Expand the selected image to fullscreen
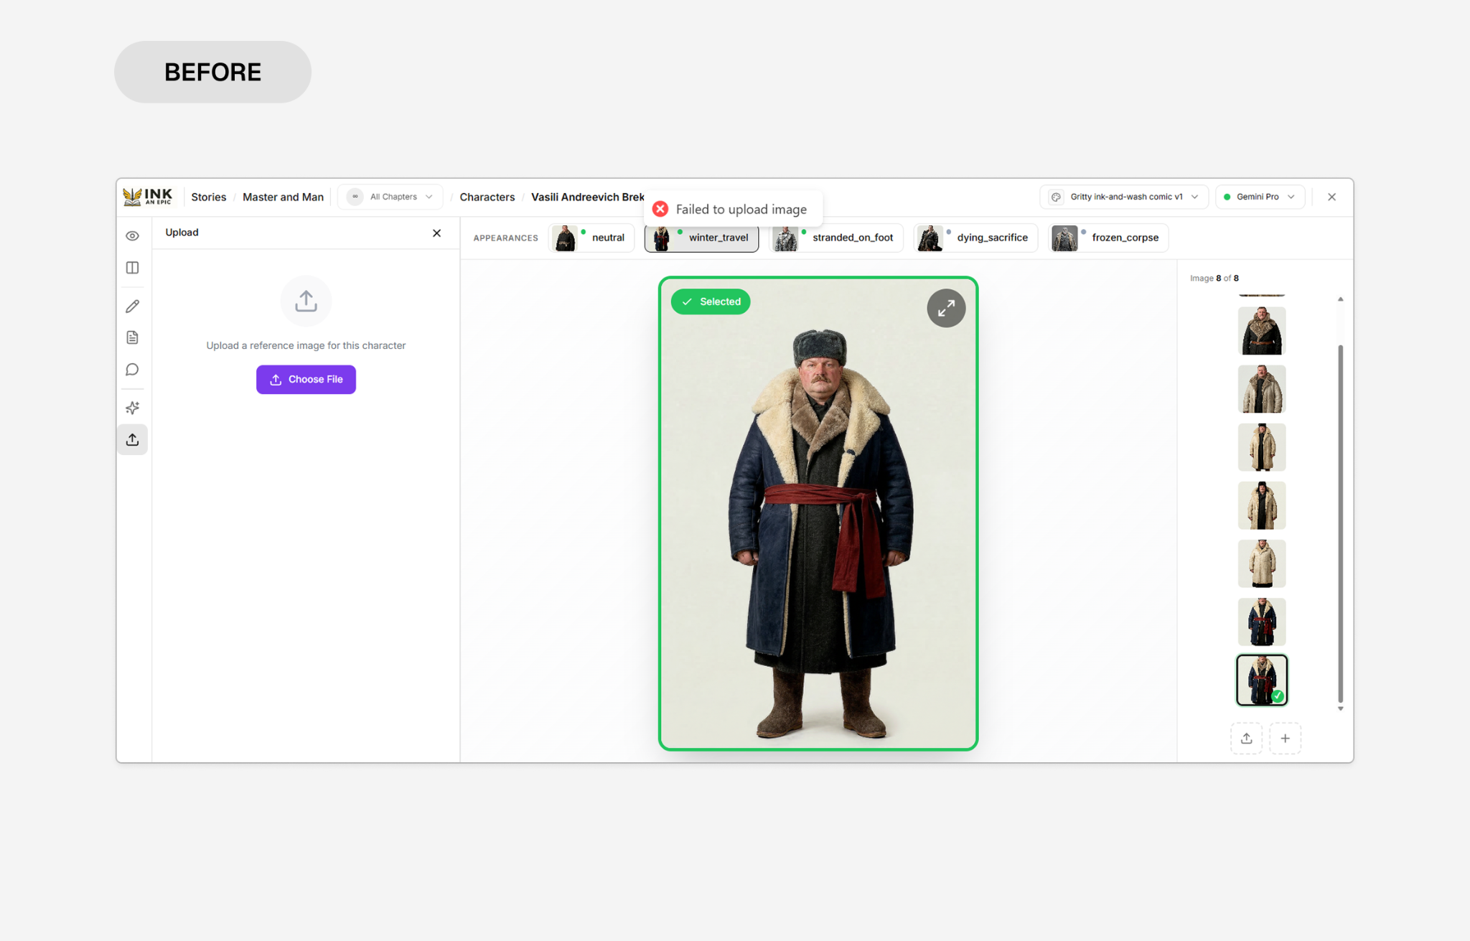The image size is (1470, 941). coord(946,309)
